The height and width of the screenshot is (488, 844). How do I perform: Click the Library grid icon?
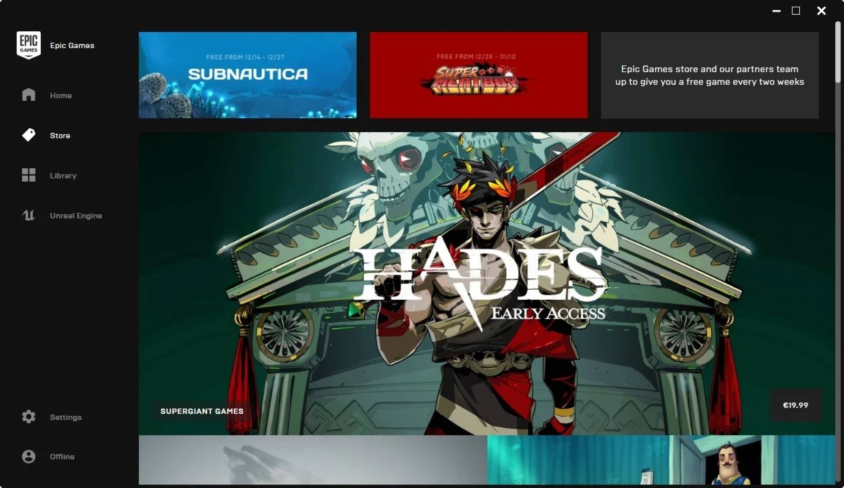[29, 175]
